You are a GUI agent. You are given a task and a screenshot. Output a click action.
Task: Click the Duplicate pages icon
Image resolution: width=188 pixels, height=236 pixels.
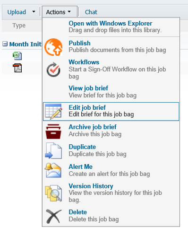tap(53, 150)
